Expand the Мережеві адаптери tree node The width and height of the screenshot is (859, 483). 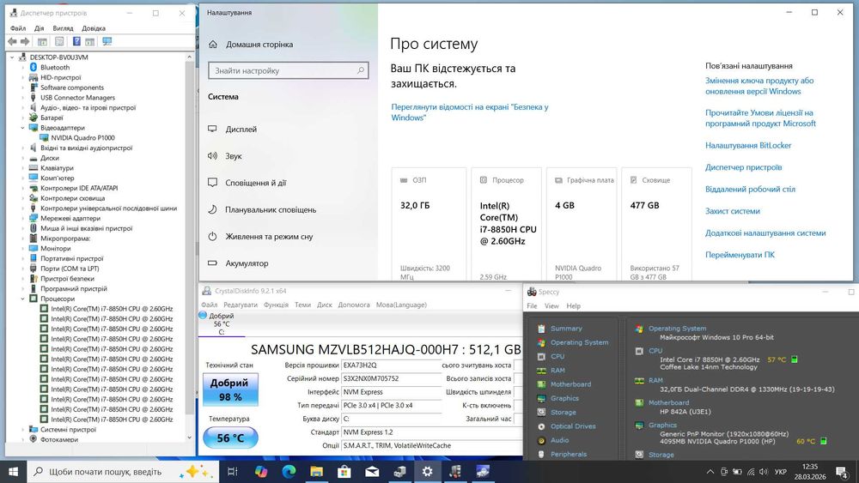pyautogui.click(x=23, y=218)
